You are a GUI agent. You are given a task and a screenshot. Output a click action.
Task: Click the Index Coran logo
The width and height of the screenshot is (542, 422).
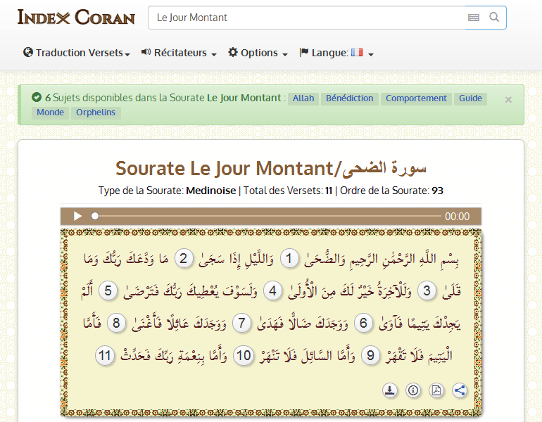(76, 18)
